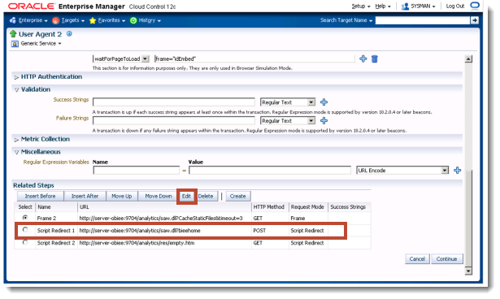Click the SYSMAN user icon

pos(405,6)
